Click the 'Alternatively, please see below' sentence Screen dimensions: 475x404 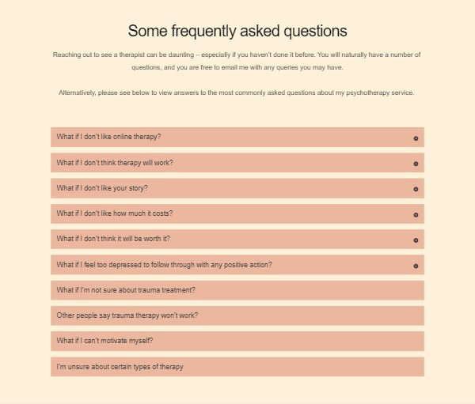point(236,93)
